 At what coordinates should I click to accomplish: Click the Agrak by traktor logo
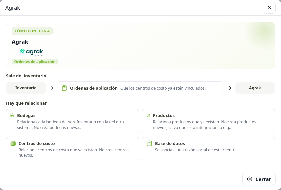click(x=31, y=52)
